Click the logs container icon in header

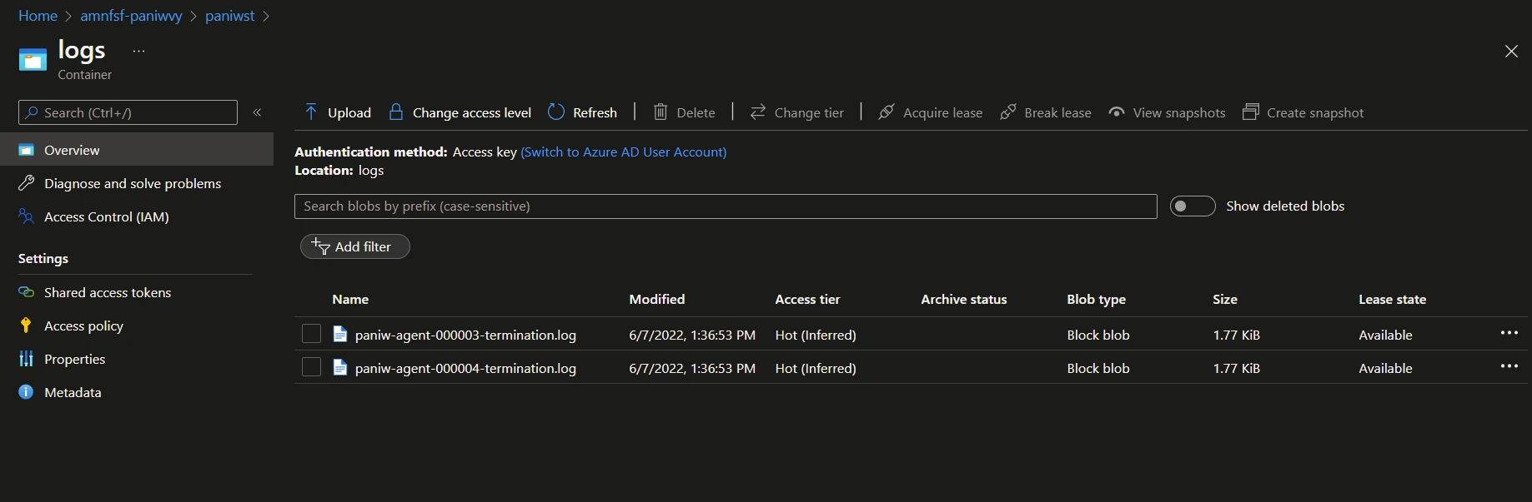pos(33,60)
